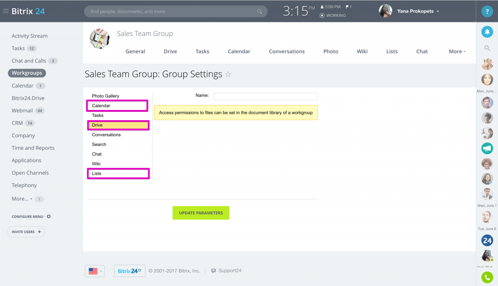
Task: Open the blue 24 chat icon
Action: click(487, 241)
